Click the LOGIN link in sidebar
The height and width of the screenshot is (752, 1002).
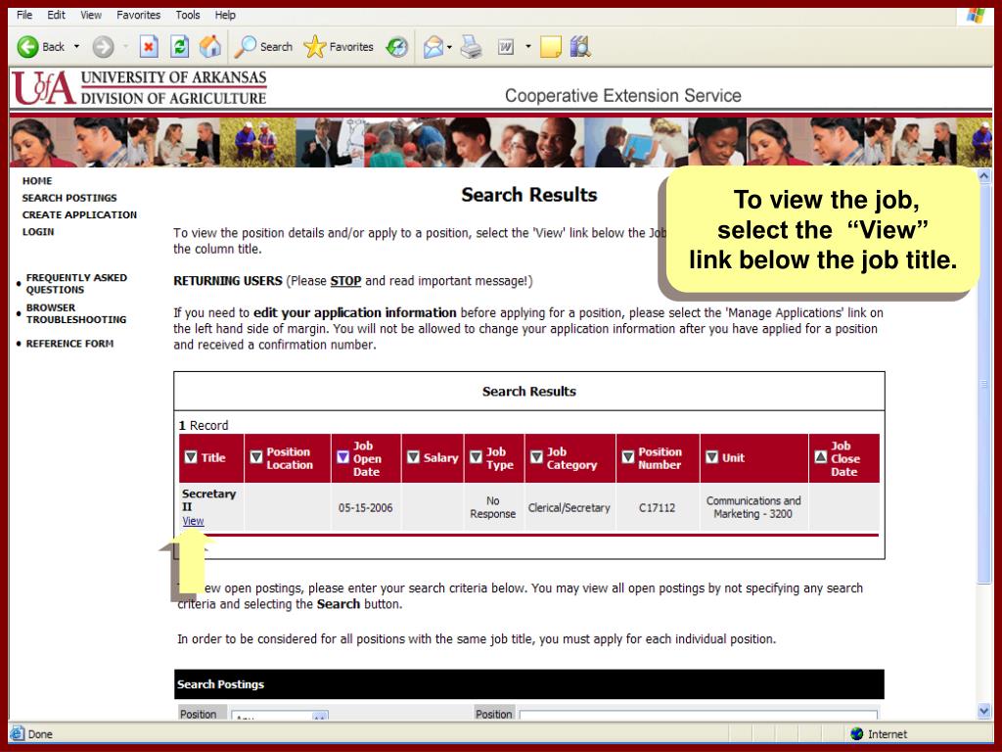click(38, 232)
